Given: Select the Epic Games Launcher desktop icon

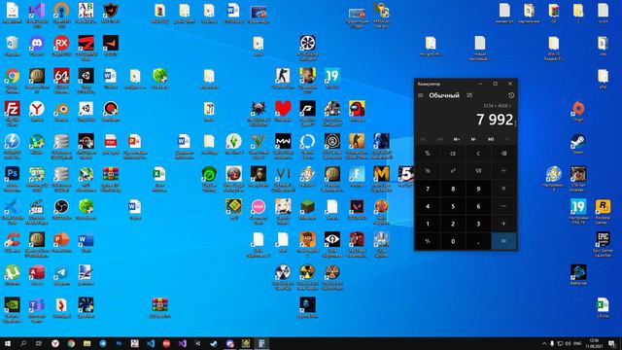Looking at the screenshot, I should [x=603, y=244].
